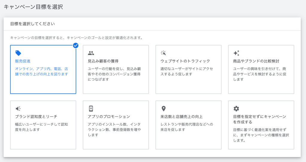Screen dimensions: 306x162
Task: Click the sparkle icon for brand consideration
Action: 236,53
